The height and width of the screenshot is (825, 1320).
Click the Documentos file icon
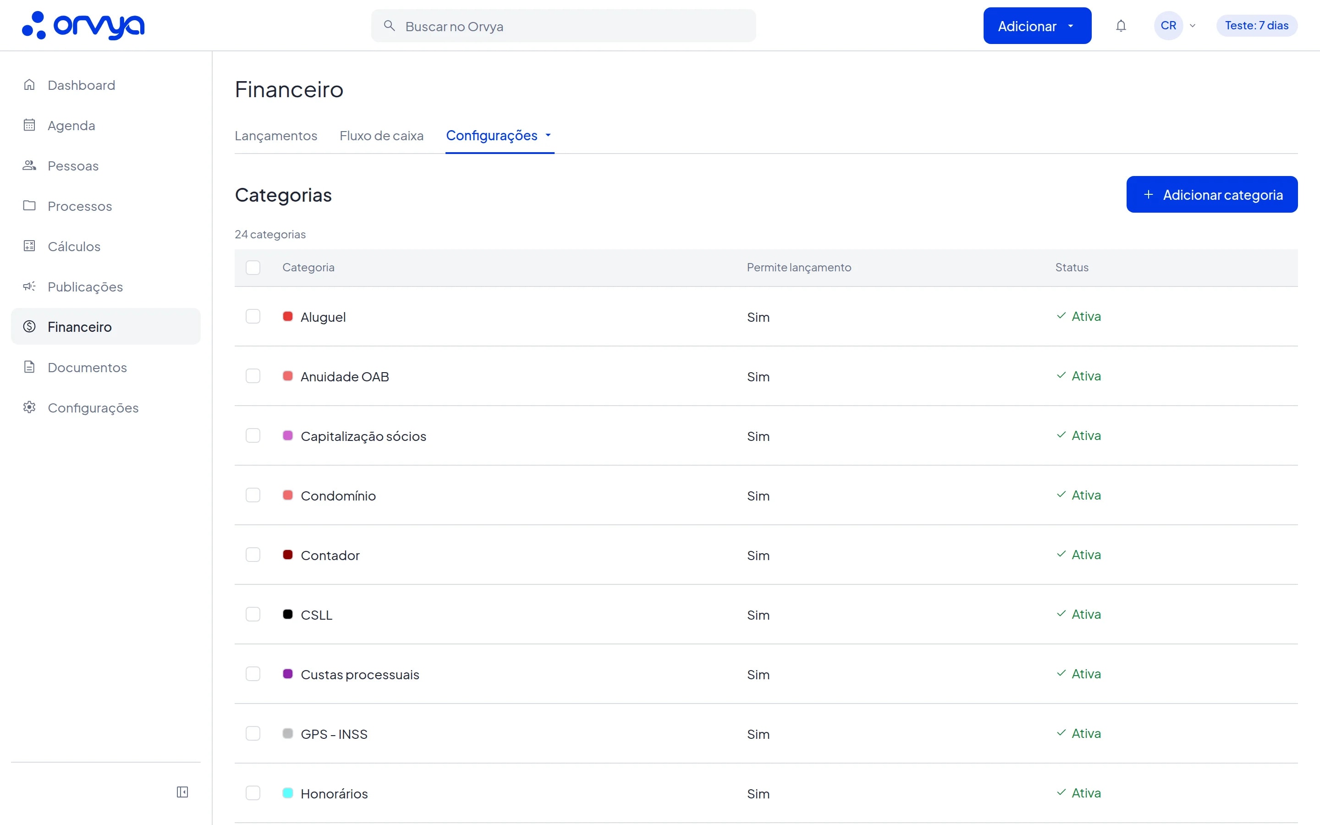(29, 367)
